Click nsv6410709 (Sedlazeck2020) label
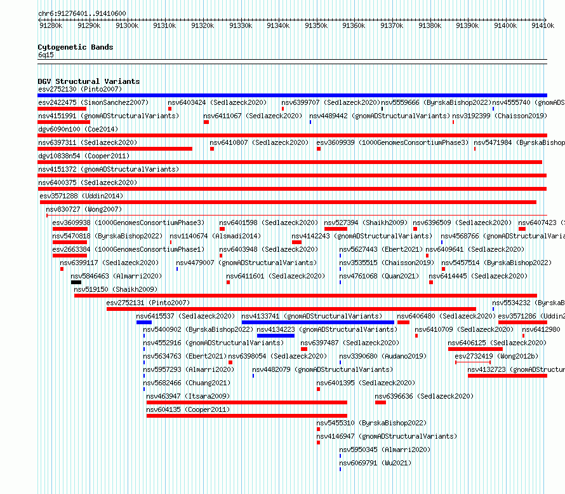This screenshot has height=494, width=565. [x=464, y=329]
